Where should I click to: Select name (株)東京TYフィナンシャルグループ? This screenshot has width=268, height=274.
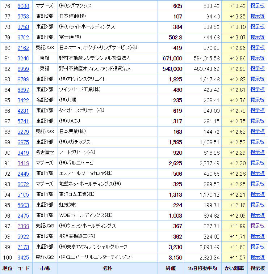[93, 247]
